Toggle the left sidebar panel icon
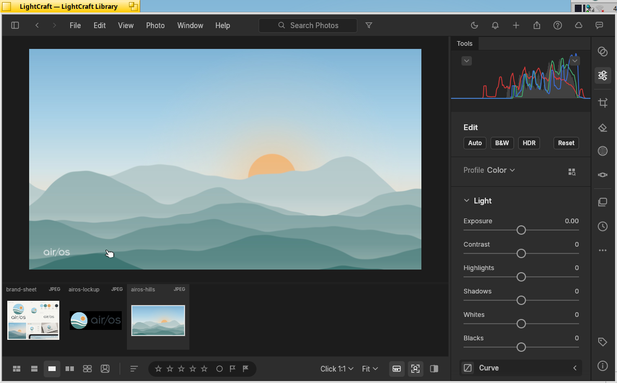 click(15, 25)
